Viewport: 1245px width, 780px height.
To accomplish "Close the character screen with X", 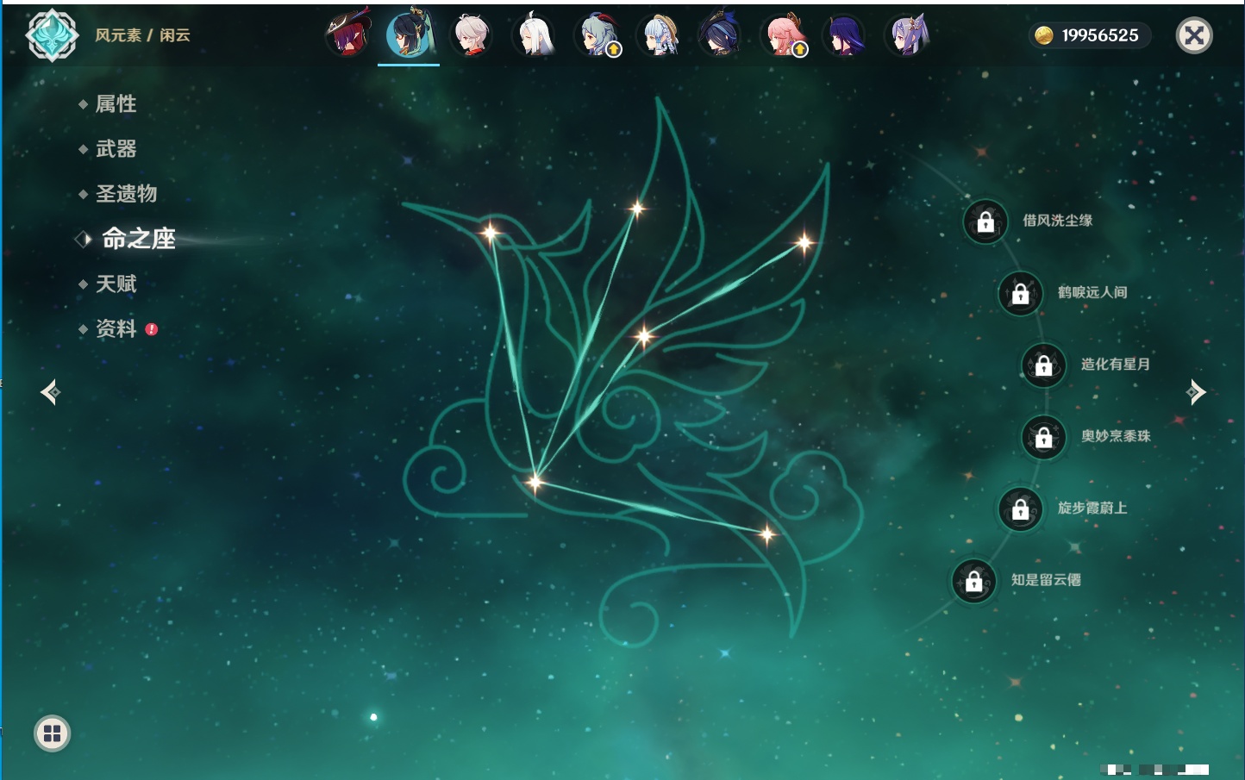I will click(x=1194, y=35).
